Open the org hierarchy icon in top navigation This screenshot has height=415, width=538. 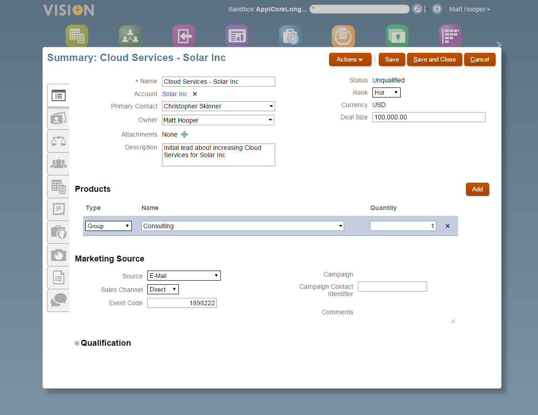(131, 36)
